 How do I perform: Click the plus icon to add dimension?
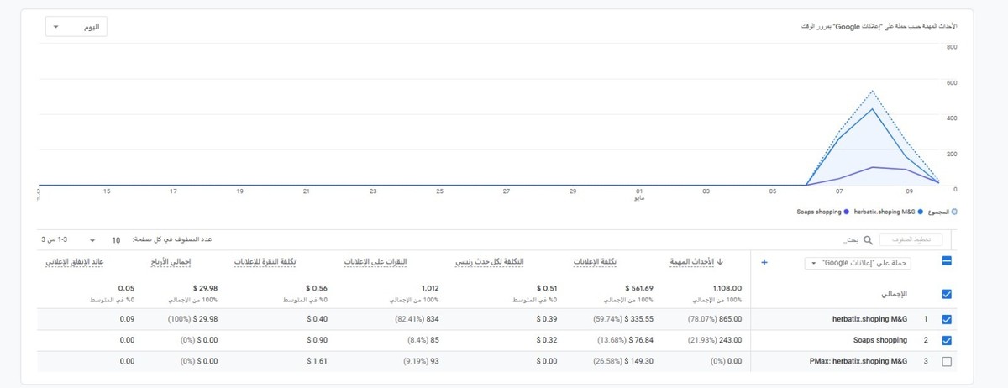[x=764, y=262]
